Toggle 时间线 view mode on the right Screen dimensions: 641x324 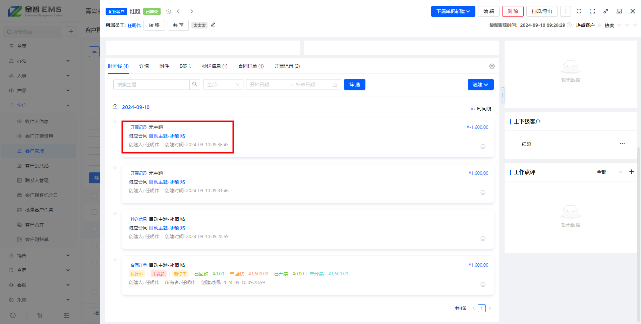point(481,109)
